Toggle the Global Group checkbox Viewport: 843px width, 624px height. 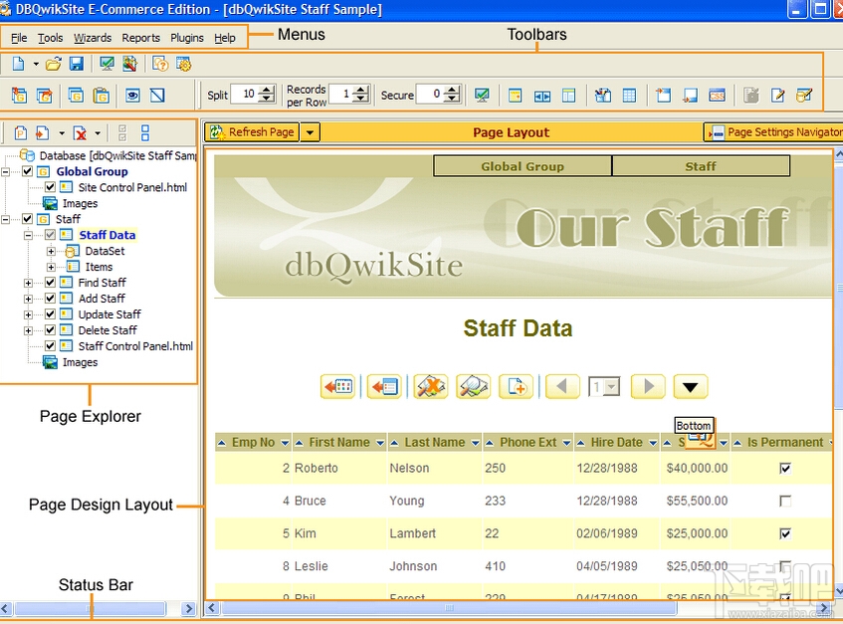click(x=28, y=171)
